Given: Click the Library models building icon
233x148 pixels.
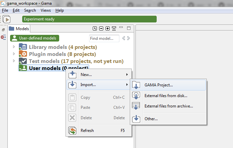Looking at the screenshot, I should (x=23, y=47).
